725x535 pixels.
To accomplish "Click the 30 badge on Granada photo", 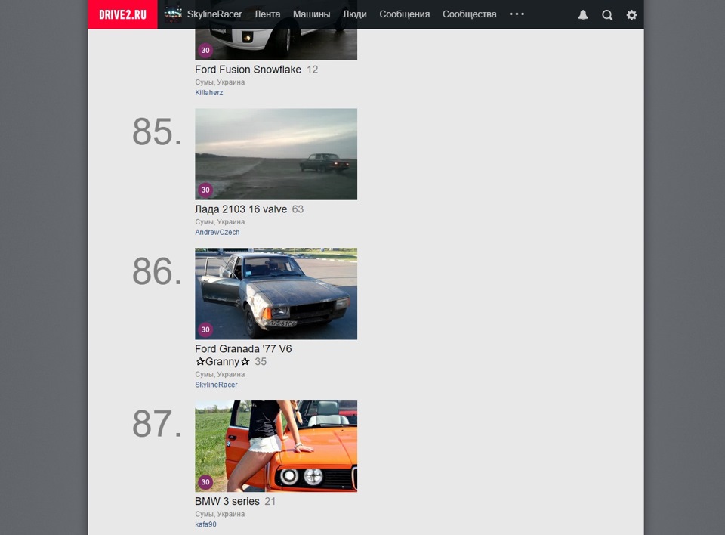I will (205, 329).
